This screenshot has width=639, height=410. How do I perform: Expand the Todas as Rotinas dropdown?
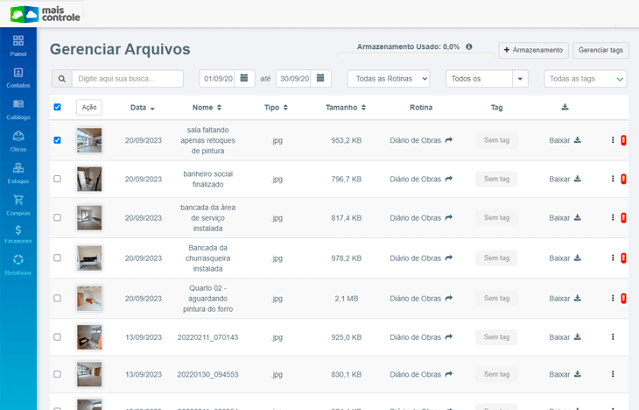389,79
